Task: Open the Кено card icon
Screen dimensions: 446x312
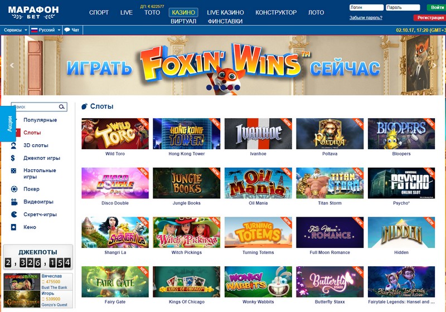Action: 13,227
